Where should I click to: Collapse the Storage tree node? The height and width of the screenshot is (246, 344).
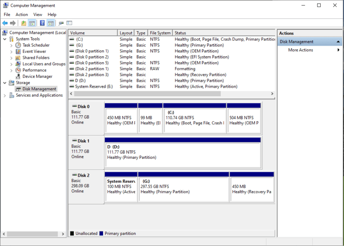(5, 83)
